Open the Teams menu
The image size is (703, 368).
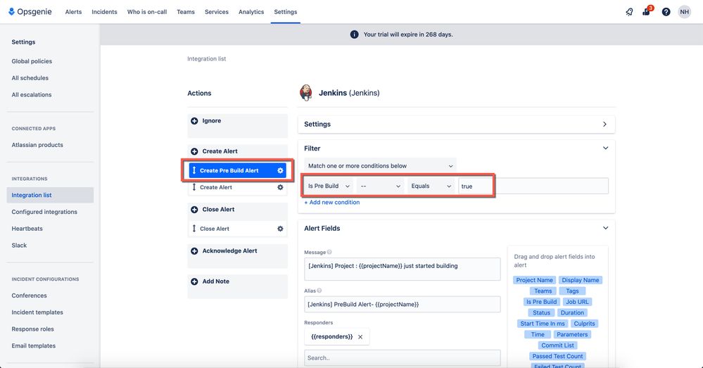tap(186, 12)
